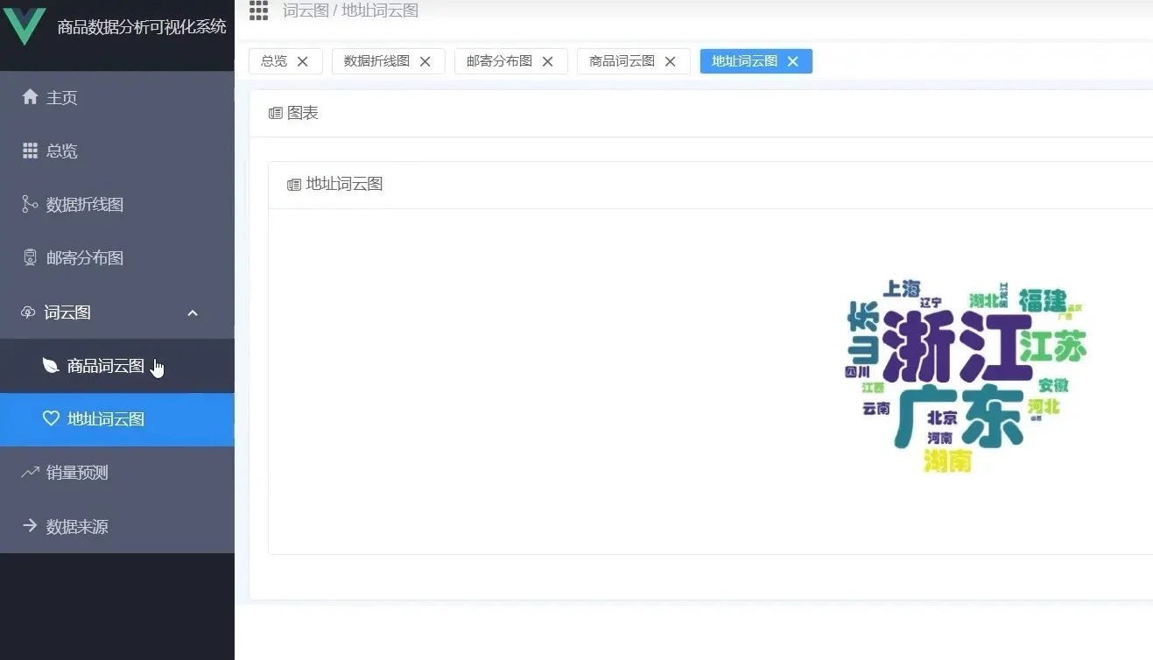Click the heart icon beside 地址词云图
The image size is (1153, 660).
[50, 419]
